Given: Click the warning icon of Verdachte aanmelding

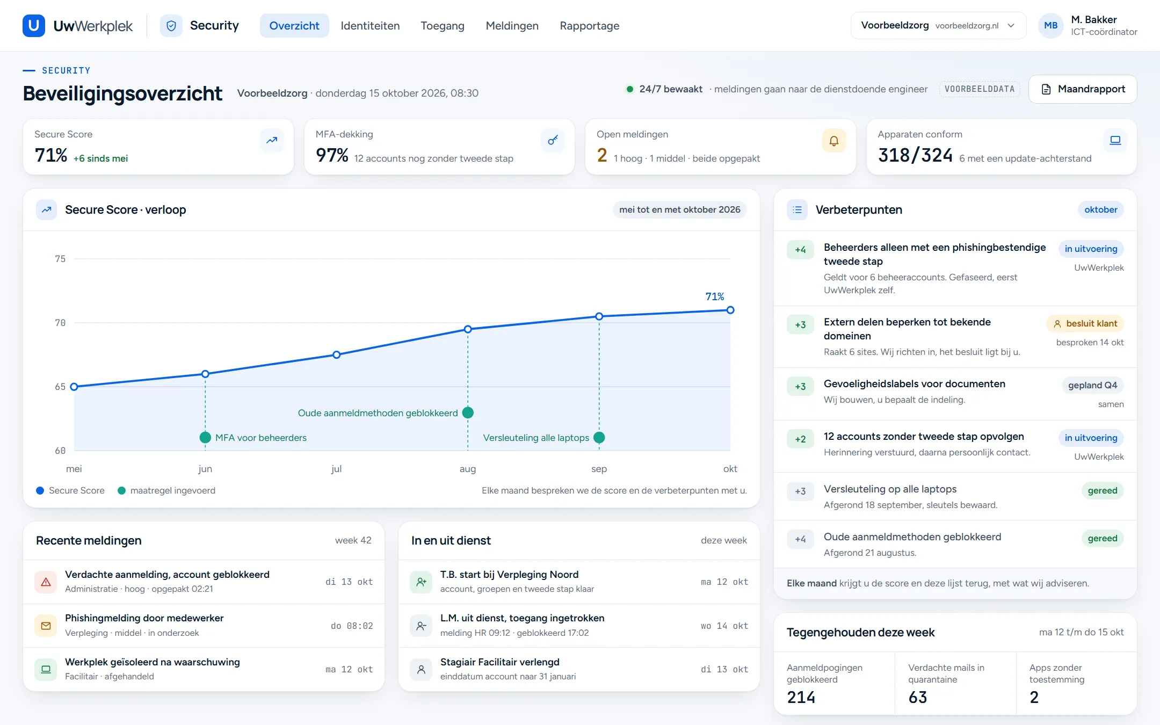Looking at the screenshot, I should 46,582.
